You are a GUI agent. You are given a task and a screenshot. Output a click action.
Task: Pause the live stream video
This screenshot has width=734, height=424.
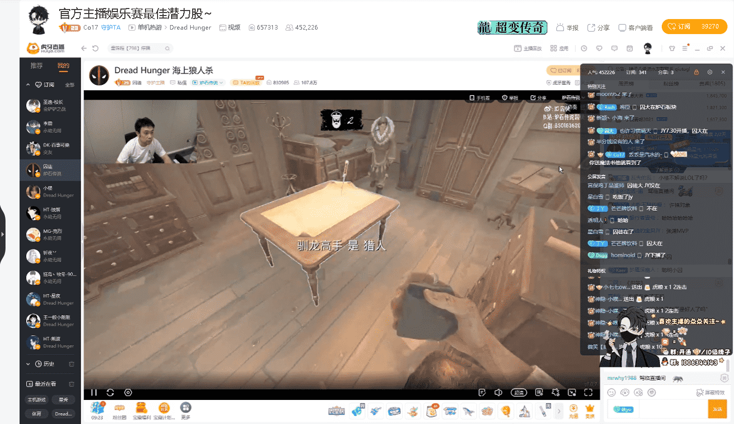(94, 392)
